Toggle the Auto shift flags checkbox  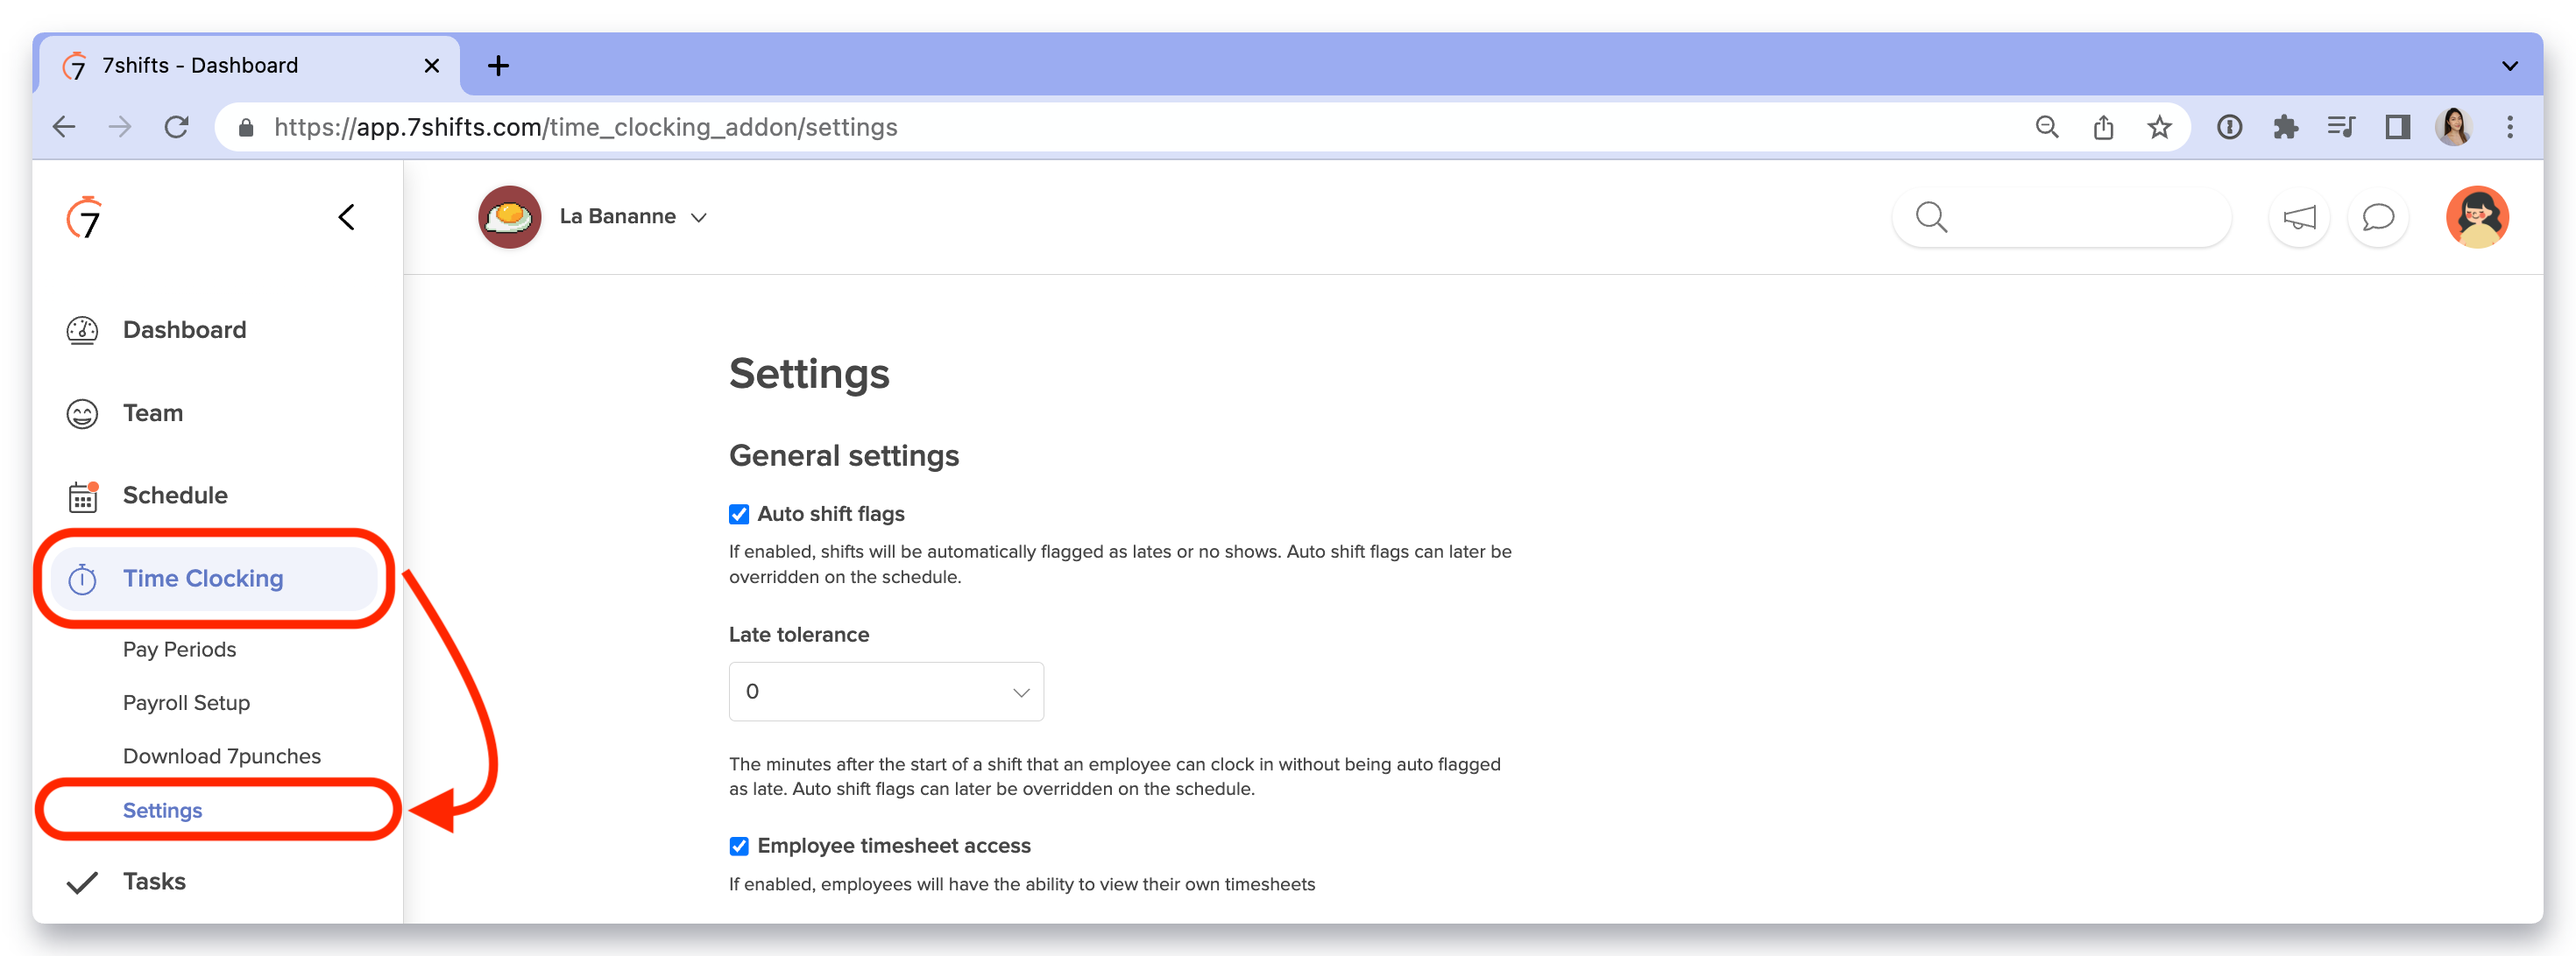click(739, 515)
